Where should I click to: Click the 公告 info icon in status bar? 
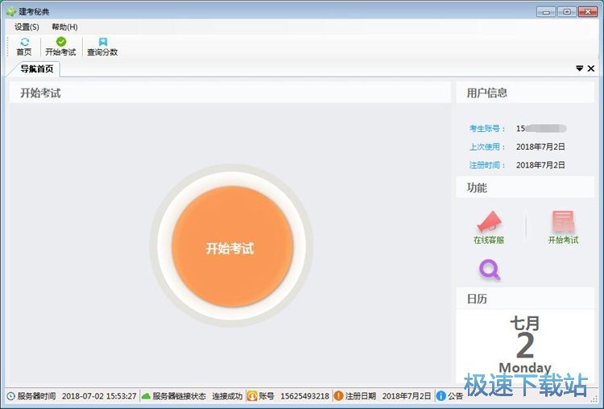pyautogui.click(x=441, y=395)
